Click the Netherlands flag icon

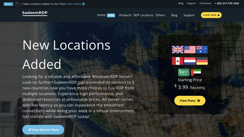click(190, 61)
